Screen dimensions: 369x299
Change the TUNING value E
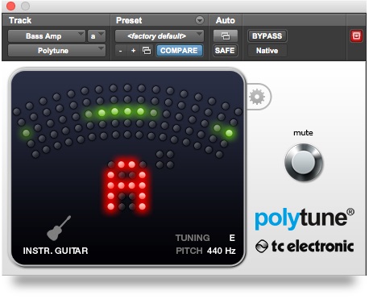click(x=232, y=238)
